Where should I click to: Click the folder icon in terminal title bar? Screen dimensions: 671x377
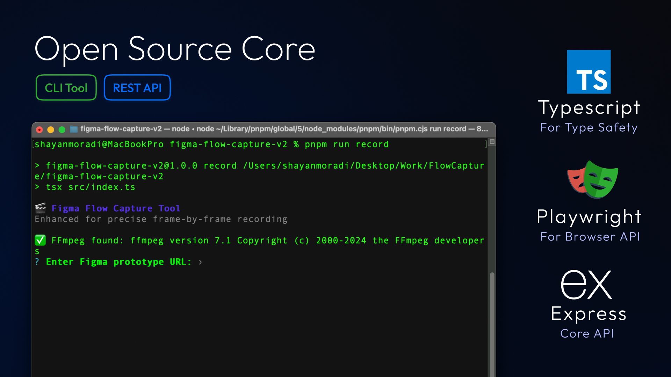pyautogui.click(x=74, y=129)
